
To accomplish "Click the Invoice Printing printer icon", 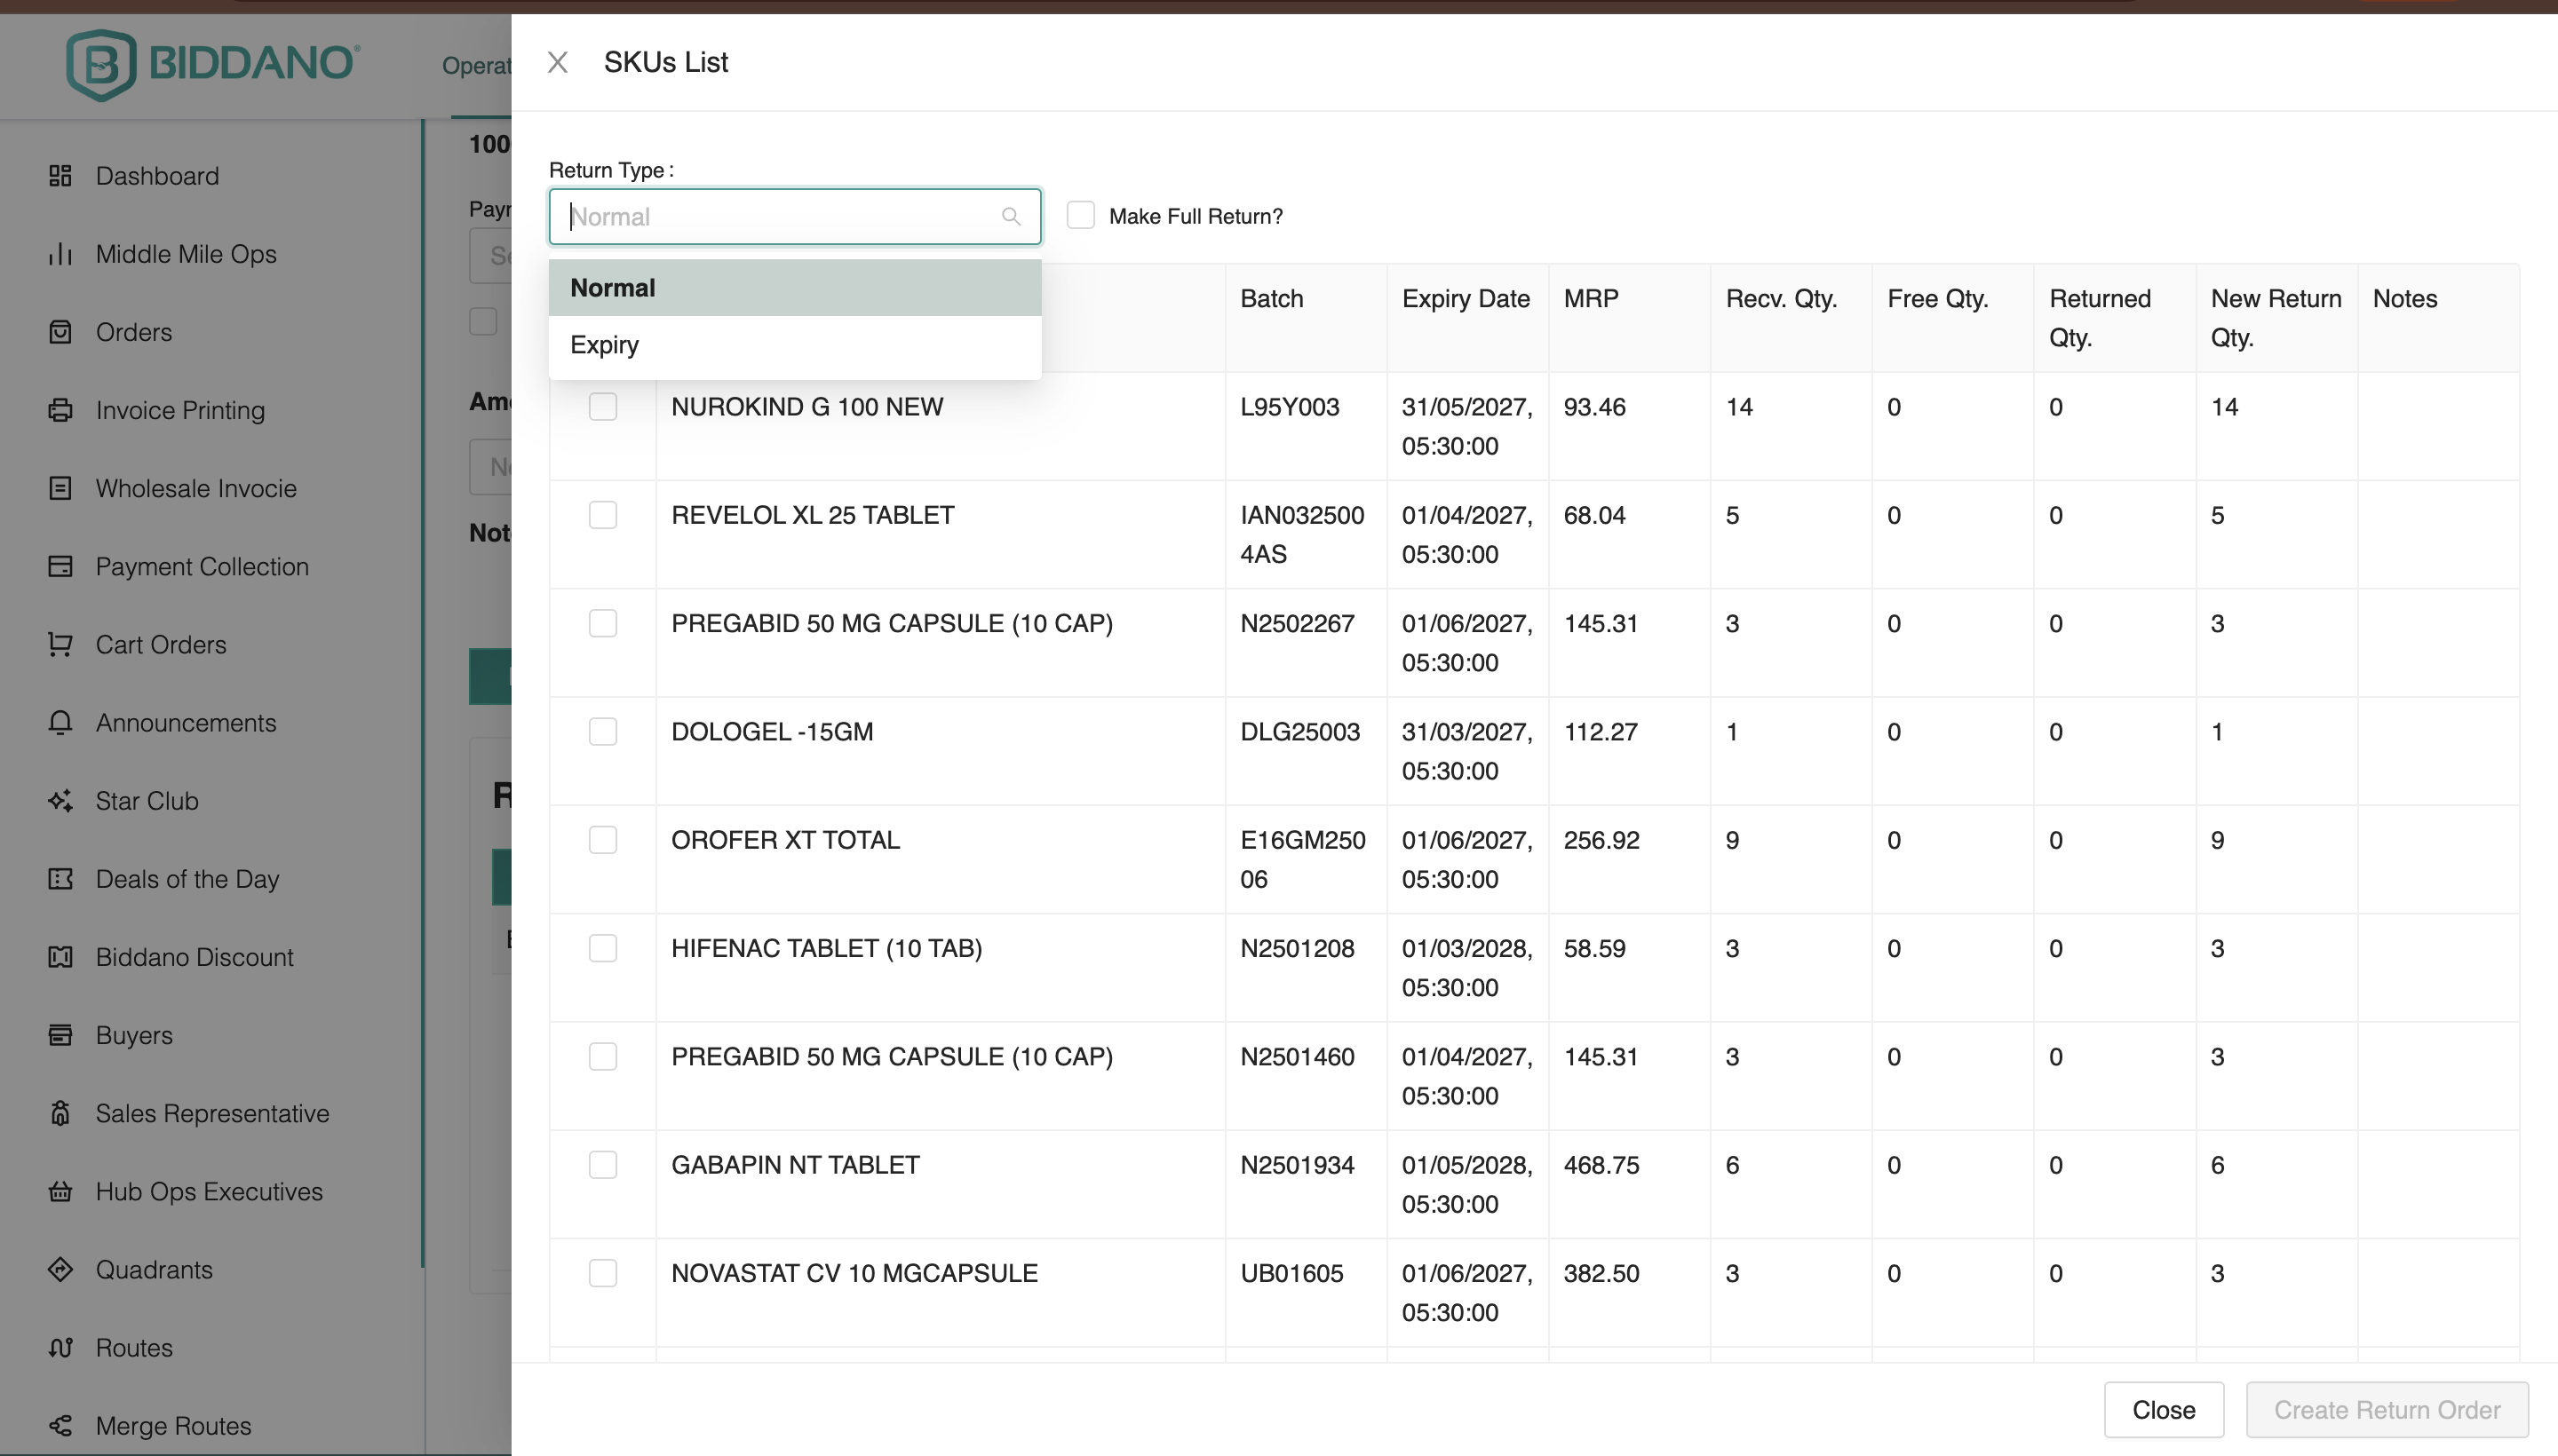I will click(x=60, y=410).
